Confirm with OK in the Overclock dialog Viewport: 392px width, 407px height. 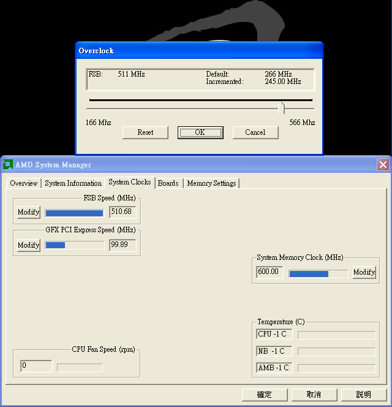click(200, 132)
